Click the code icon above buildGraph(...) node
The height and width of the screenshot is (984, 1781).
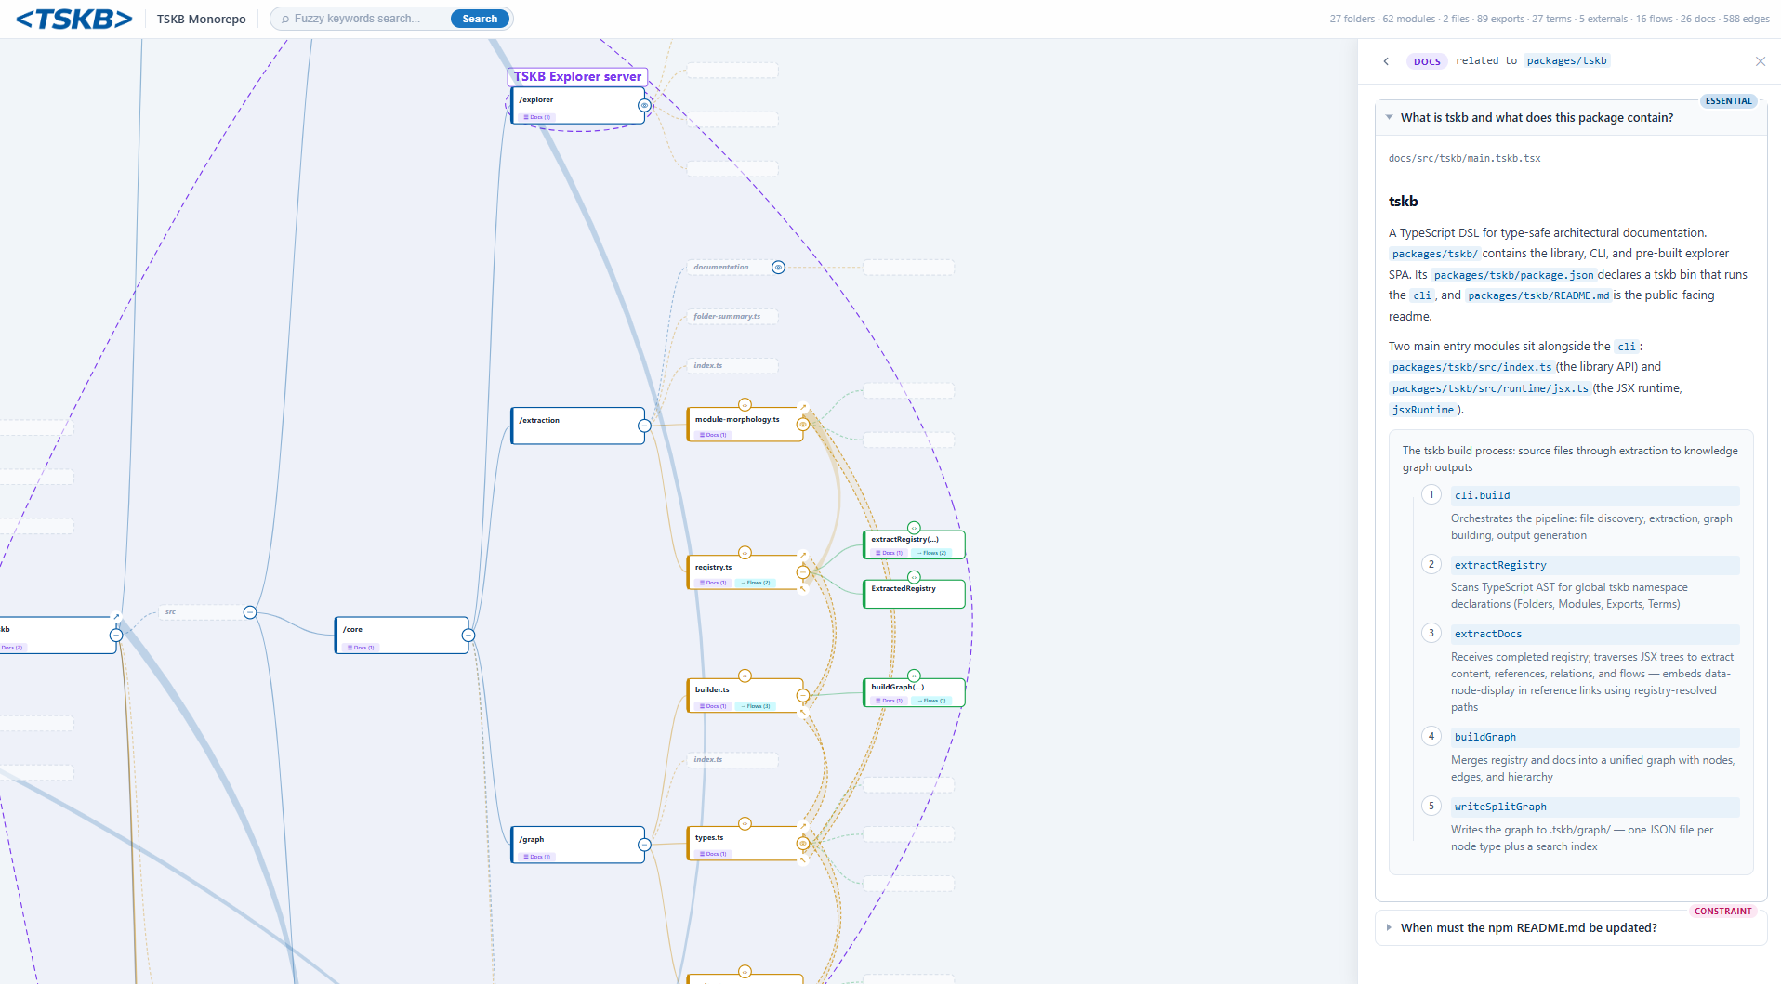(x=914, y=676)
